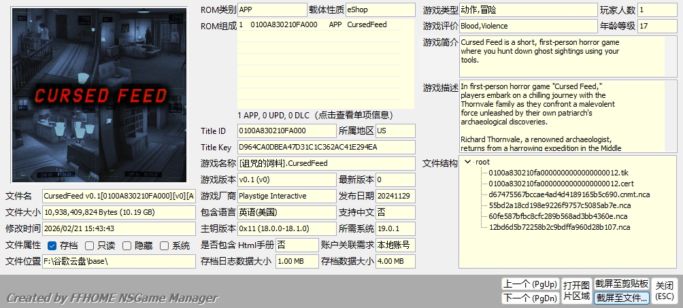Enable the 只读 read-only checkbox

coord(90,245)
